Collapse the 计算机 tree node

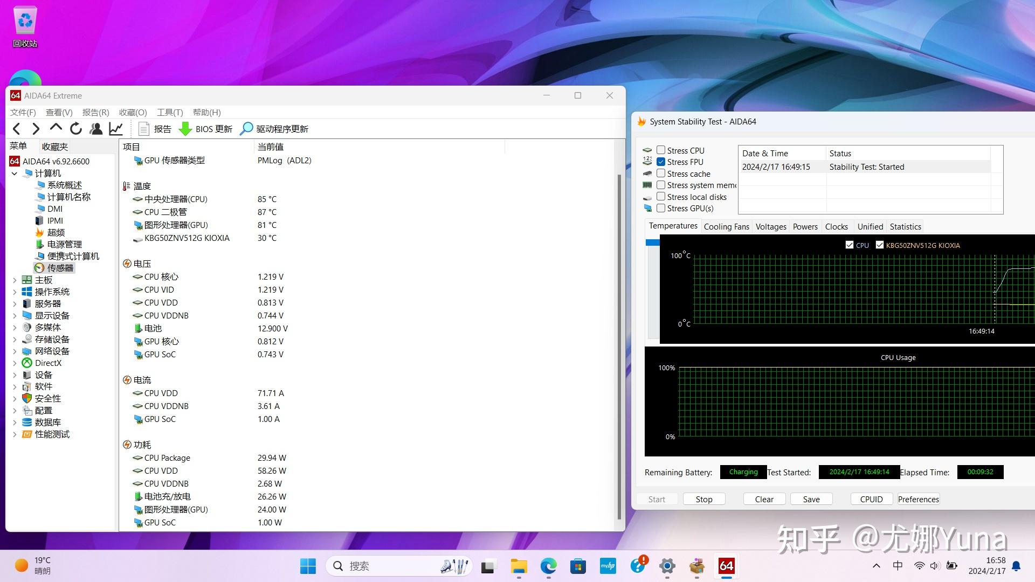15,174
